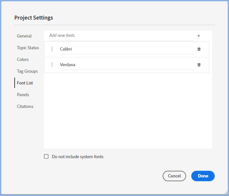Open the Panels tab
This screenshot has height=196, width=229.
[x=23, y=95]
